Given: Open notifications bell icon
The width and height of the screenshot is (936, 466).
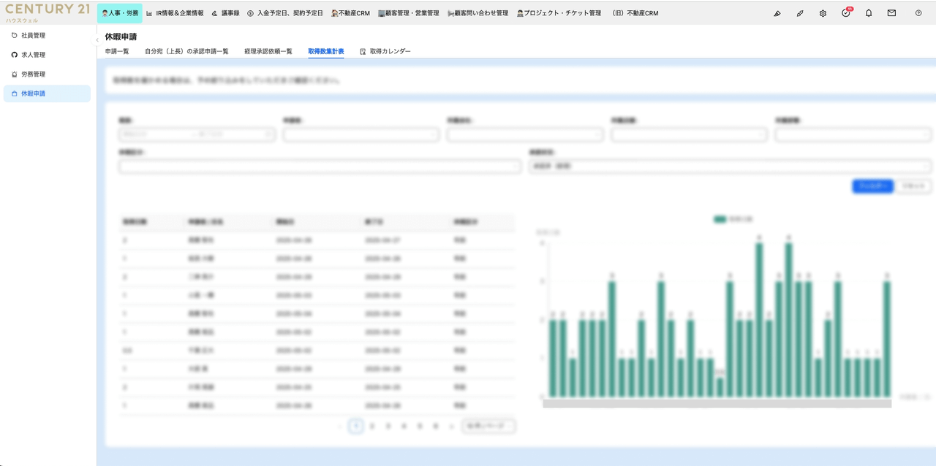Looking at the screenshot, I should click(869, 13).
